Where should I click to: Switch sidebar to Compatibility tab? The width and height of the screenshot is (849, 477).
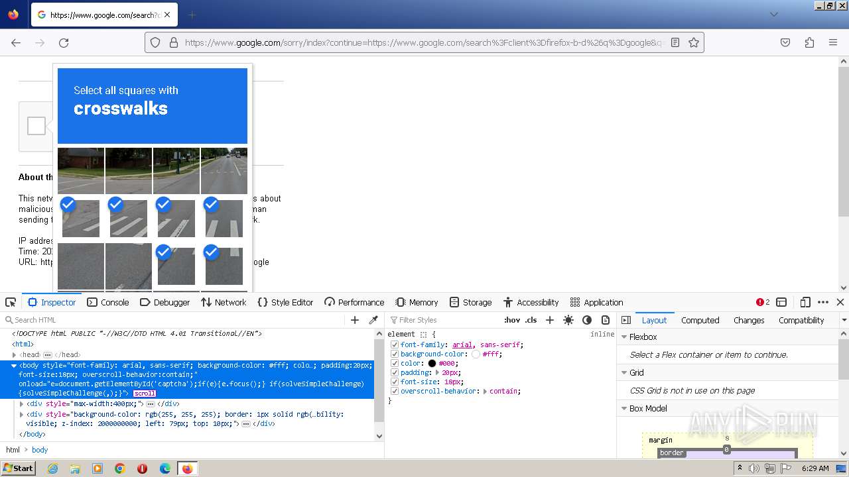801,320
